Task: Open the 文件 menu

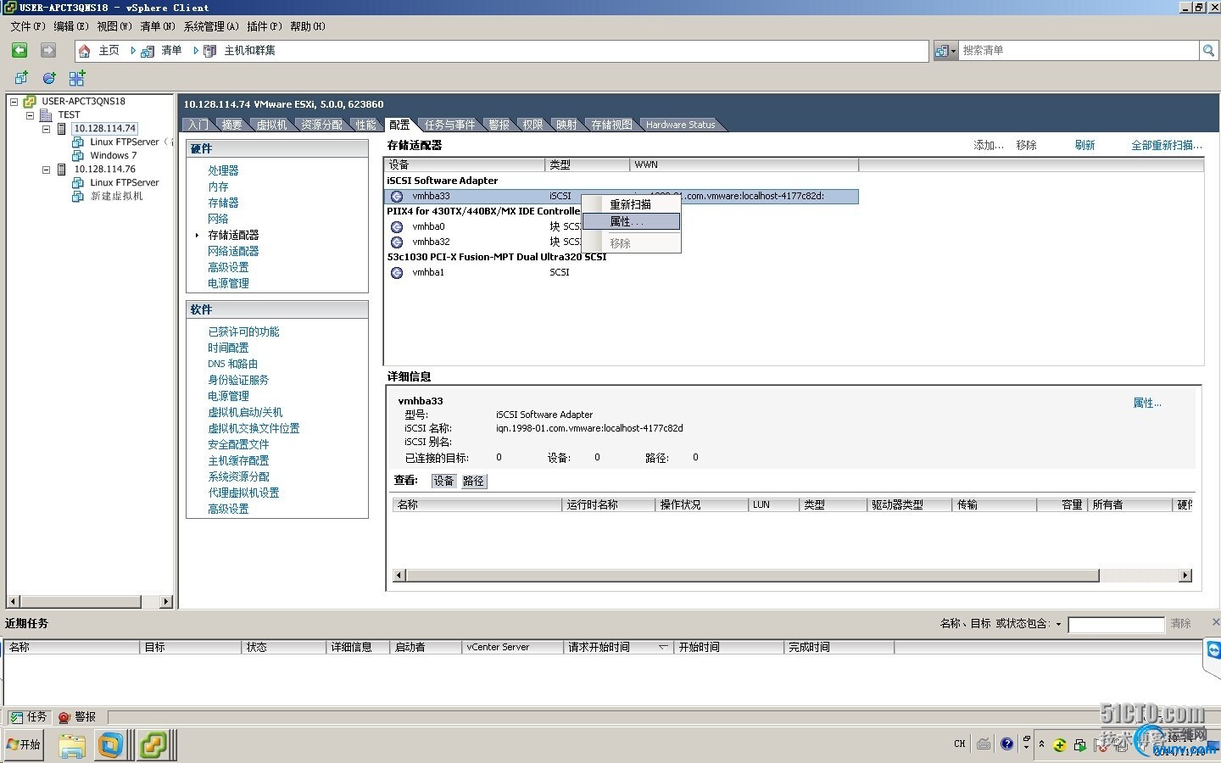Action: [x=27, y=26]
